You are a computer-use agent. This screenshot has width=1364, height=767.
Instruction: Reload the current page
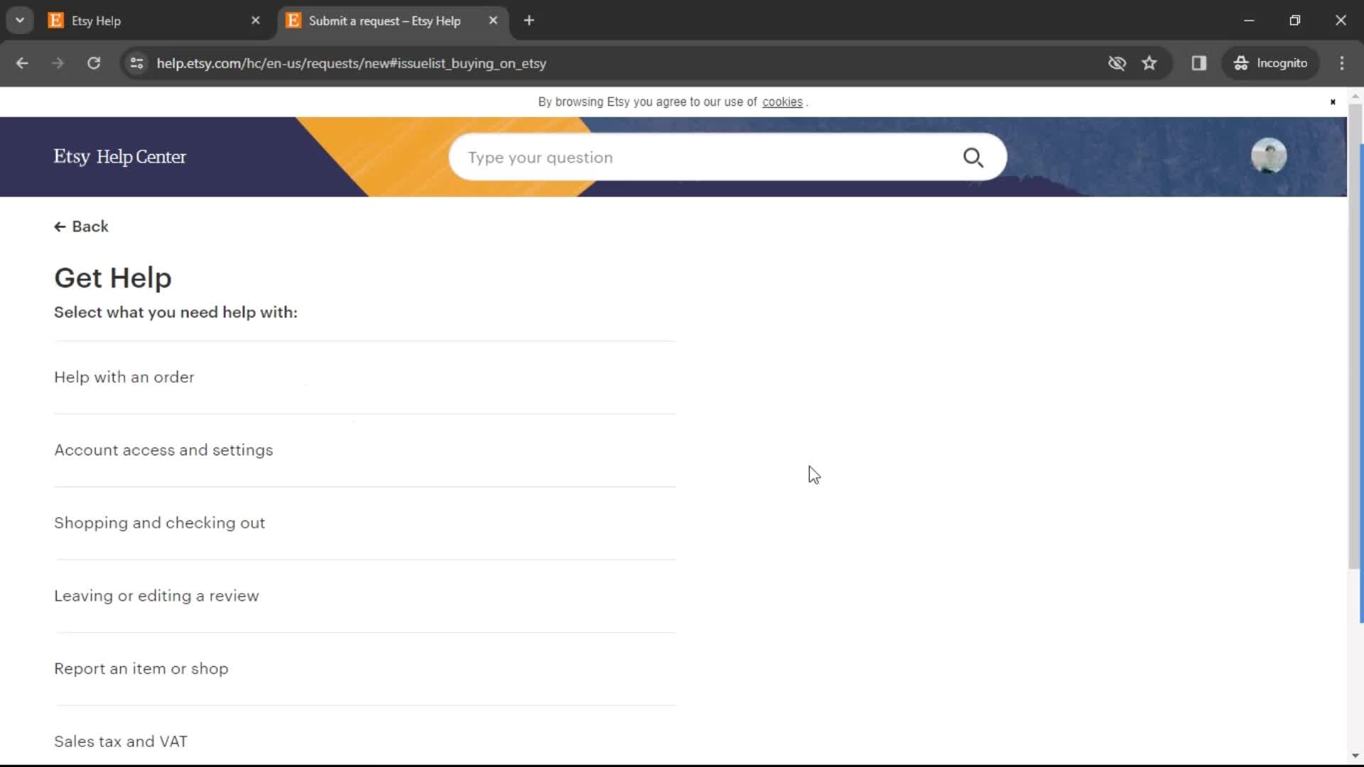click(94, 63)
